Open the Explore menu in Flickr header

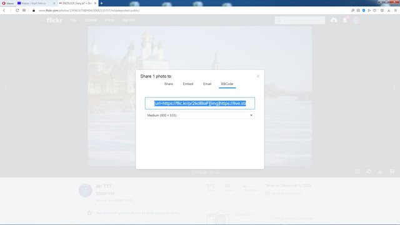tap(91, 20)
